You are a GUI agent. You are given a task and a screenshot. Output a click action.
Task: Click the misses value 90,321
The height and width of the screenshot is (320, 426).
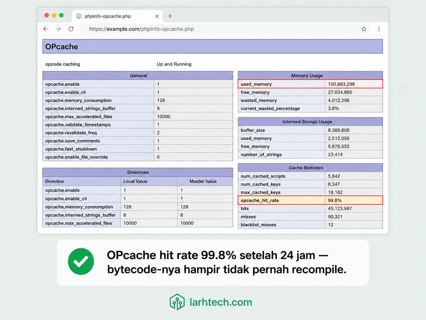[x=335, y=217]
